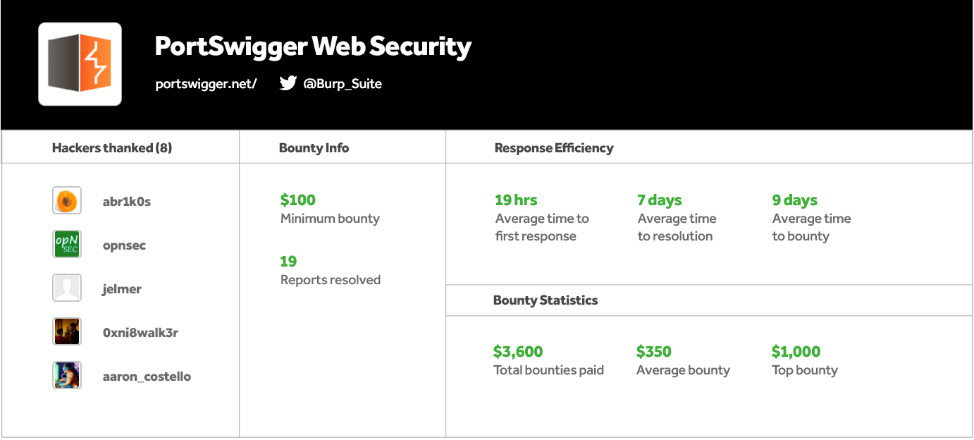Click the Hackers thanked (8) header
Viewport: 974px width, 440px height.
point(112,148)
